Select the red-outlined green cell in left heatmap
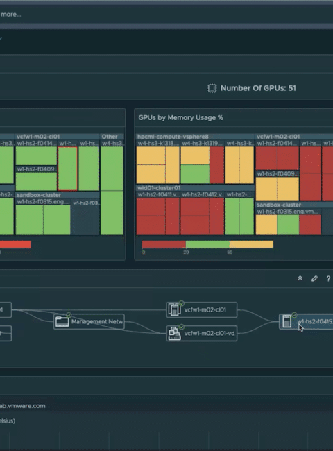Image resolution: width=333 pixels, height=451 pixels. click(67, 169)
